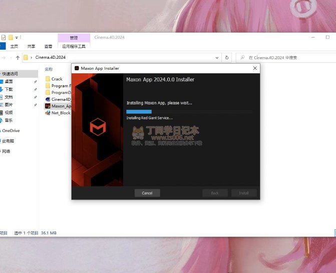Open the quick access toolbar customize dropdown
The image size is (336, 273).
point(17,38)
